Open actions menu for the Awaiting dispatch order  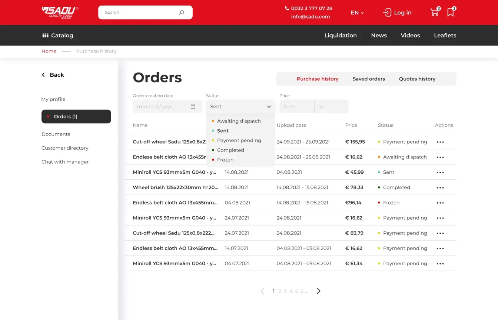440,157
